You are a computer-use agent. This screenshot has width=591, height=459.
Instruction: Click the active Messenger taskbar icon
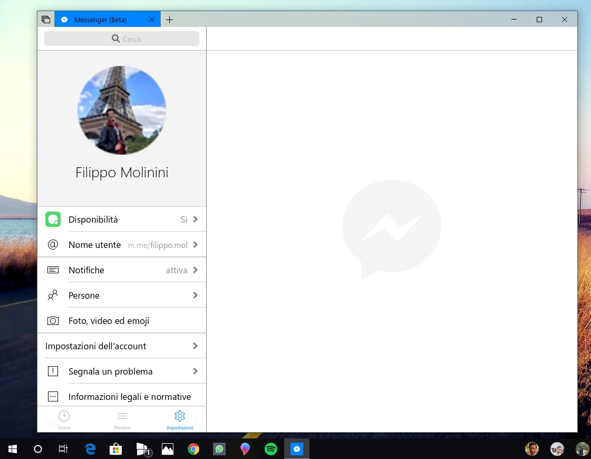click(297, 449)
